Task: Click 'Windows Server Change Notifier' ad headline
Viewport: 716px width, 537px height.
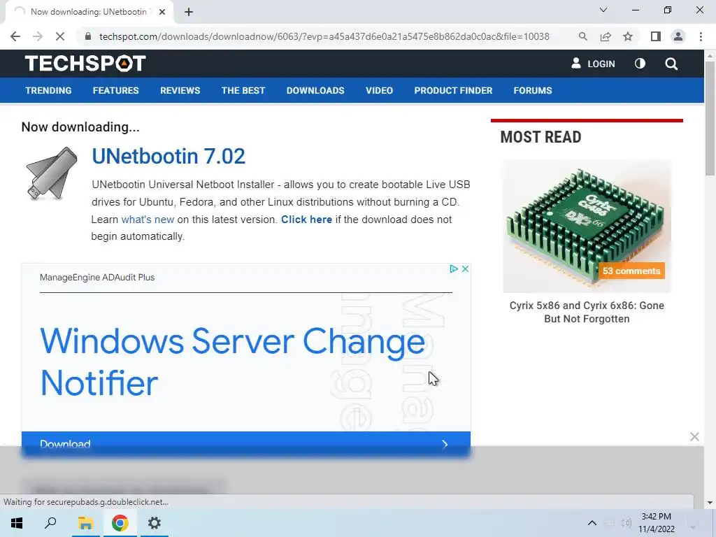Action: (232, 361)
